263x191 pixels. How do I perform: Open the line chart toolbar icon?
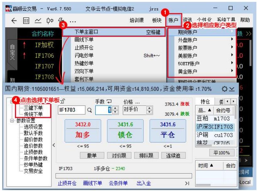click(38, 21)
